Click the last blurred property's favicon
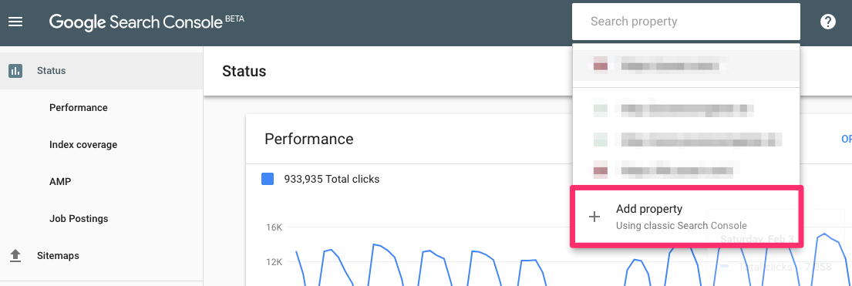852x286 pixels. click(600, 170)
